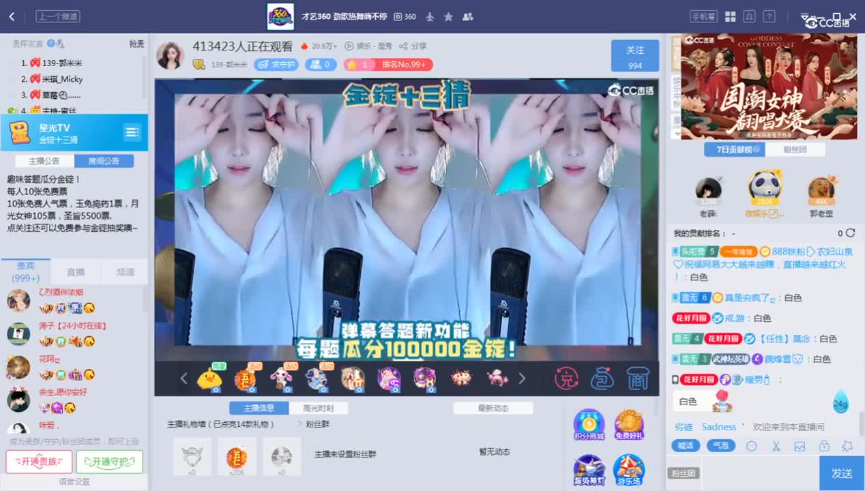Open the red 完 recharge icon
865x491 pixels.
coord(566,378)
